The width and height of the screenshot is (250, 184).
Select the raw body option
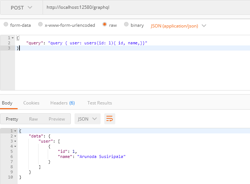coord(105,25)
